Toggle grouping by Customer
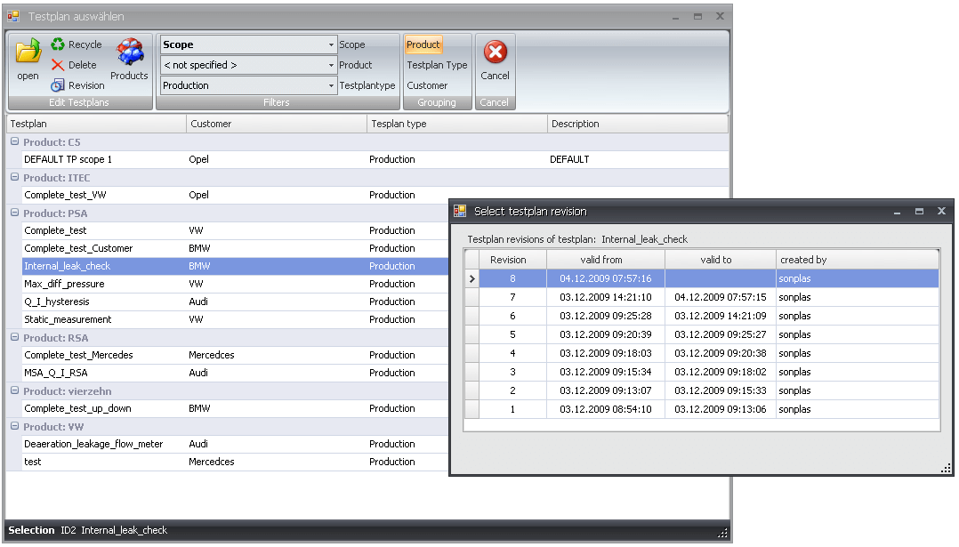This screenshot has height=547, width=959. coord(427,85)
